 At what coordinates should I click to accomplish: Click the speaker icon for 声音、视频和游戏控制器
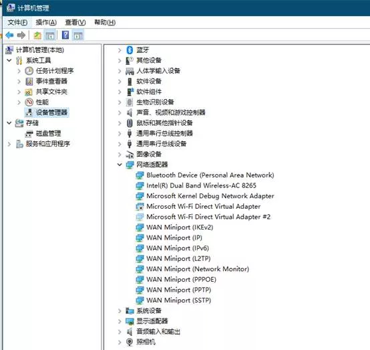130,112
